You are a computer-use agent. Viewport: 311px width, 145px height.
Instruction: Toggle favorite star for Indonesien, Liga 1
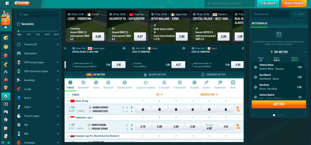[68, 118]
